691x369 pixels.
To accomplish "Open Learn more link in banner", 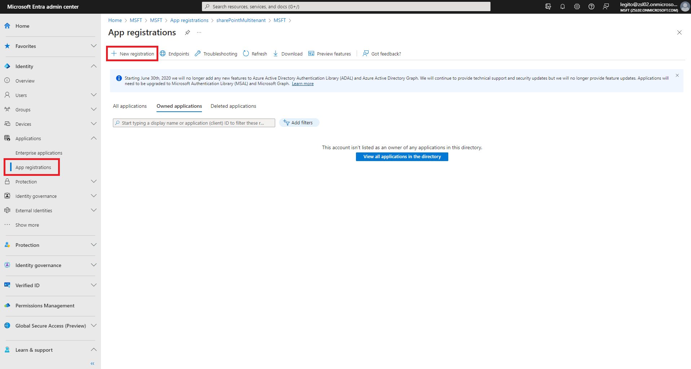I will [x=303, y=84].
